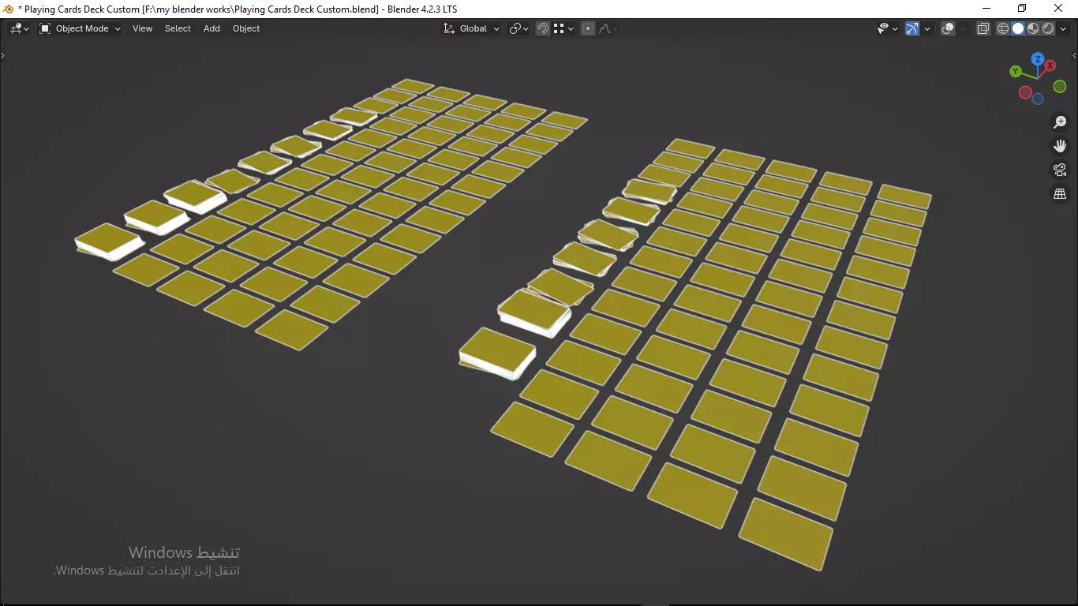This screenshot has width=1078, height=606.
Task: Switch to solid viewport shading
Action: [1018, 28]
